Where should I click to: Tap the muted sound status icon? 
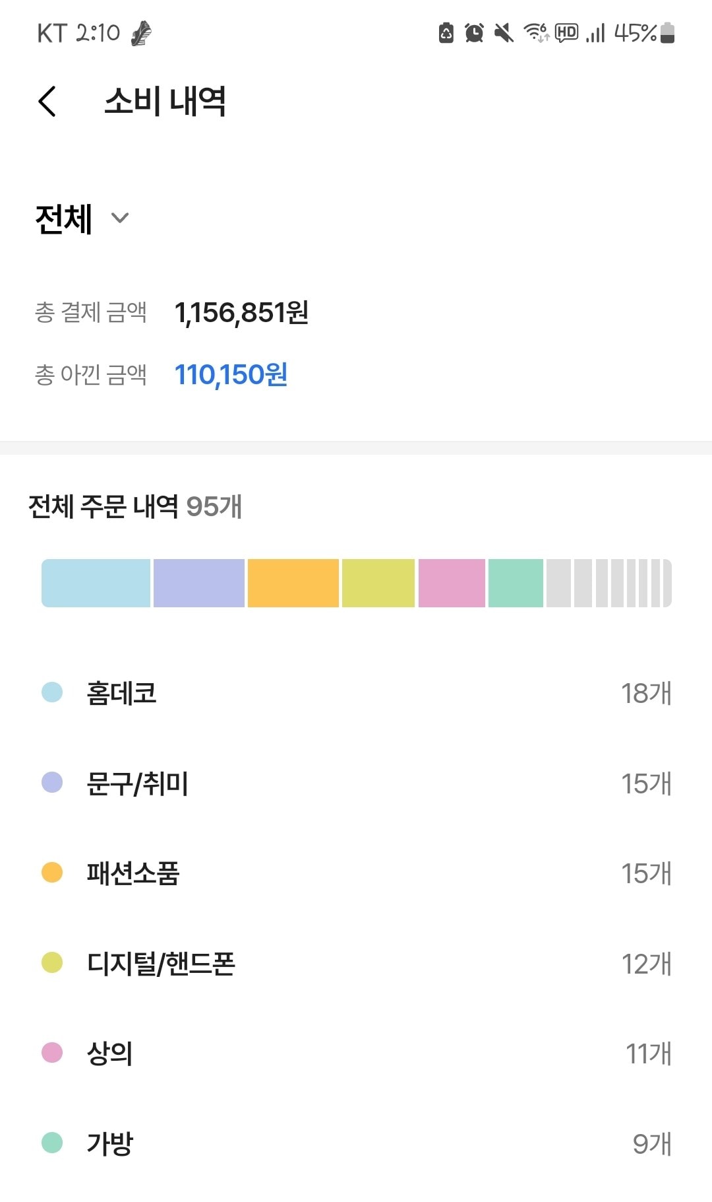[x=504, y=32]
